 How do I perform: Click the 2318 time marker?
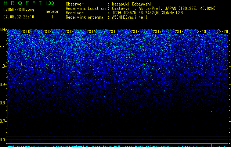[179, 32]
